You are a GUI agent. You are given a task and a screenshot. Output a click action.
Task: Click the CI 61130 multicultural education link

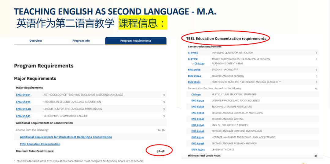pyautogui.click(x=196, y=95)
